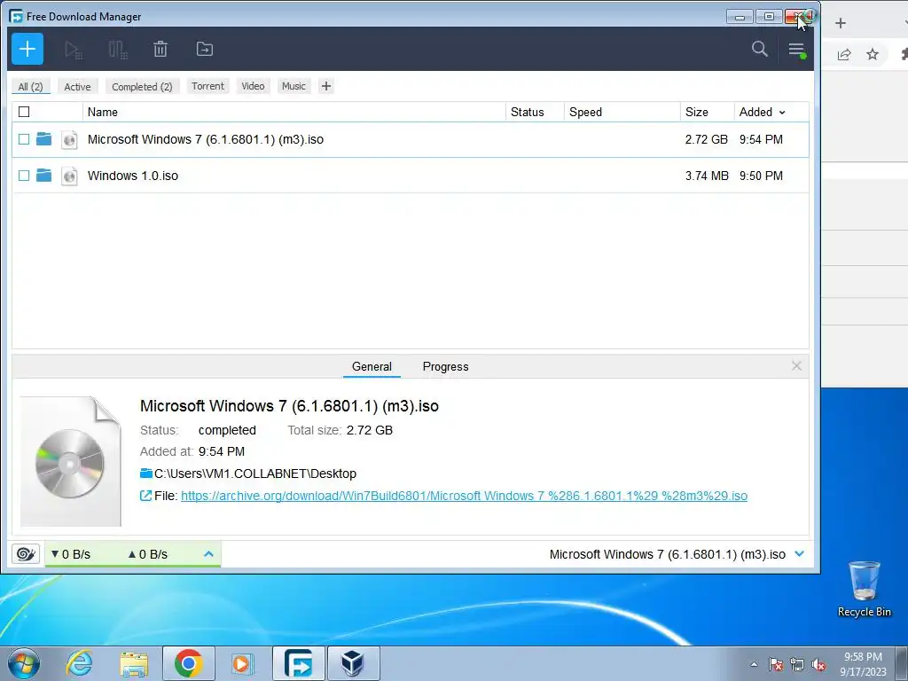908x681 pixels.
Task: Click the share icon in browser window
Action: coord(844,54)
